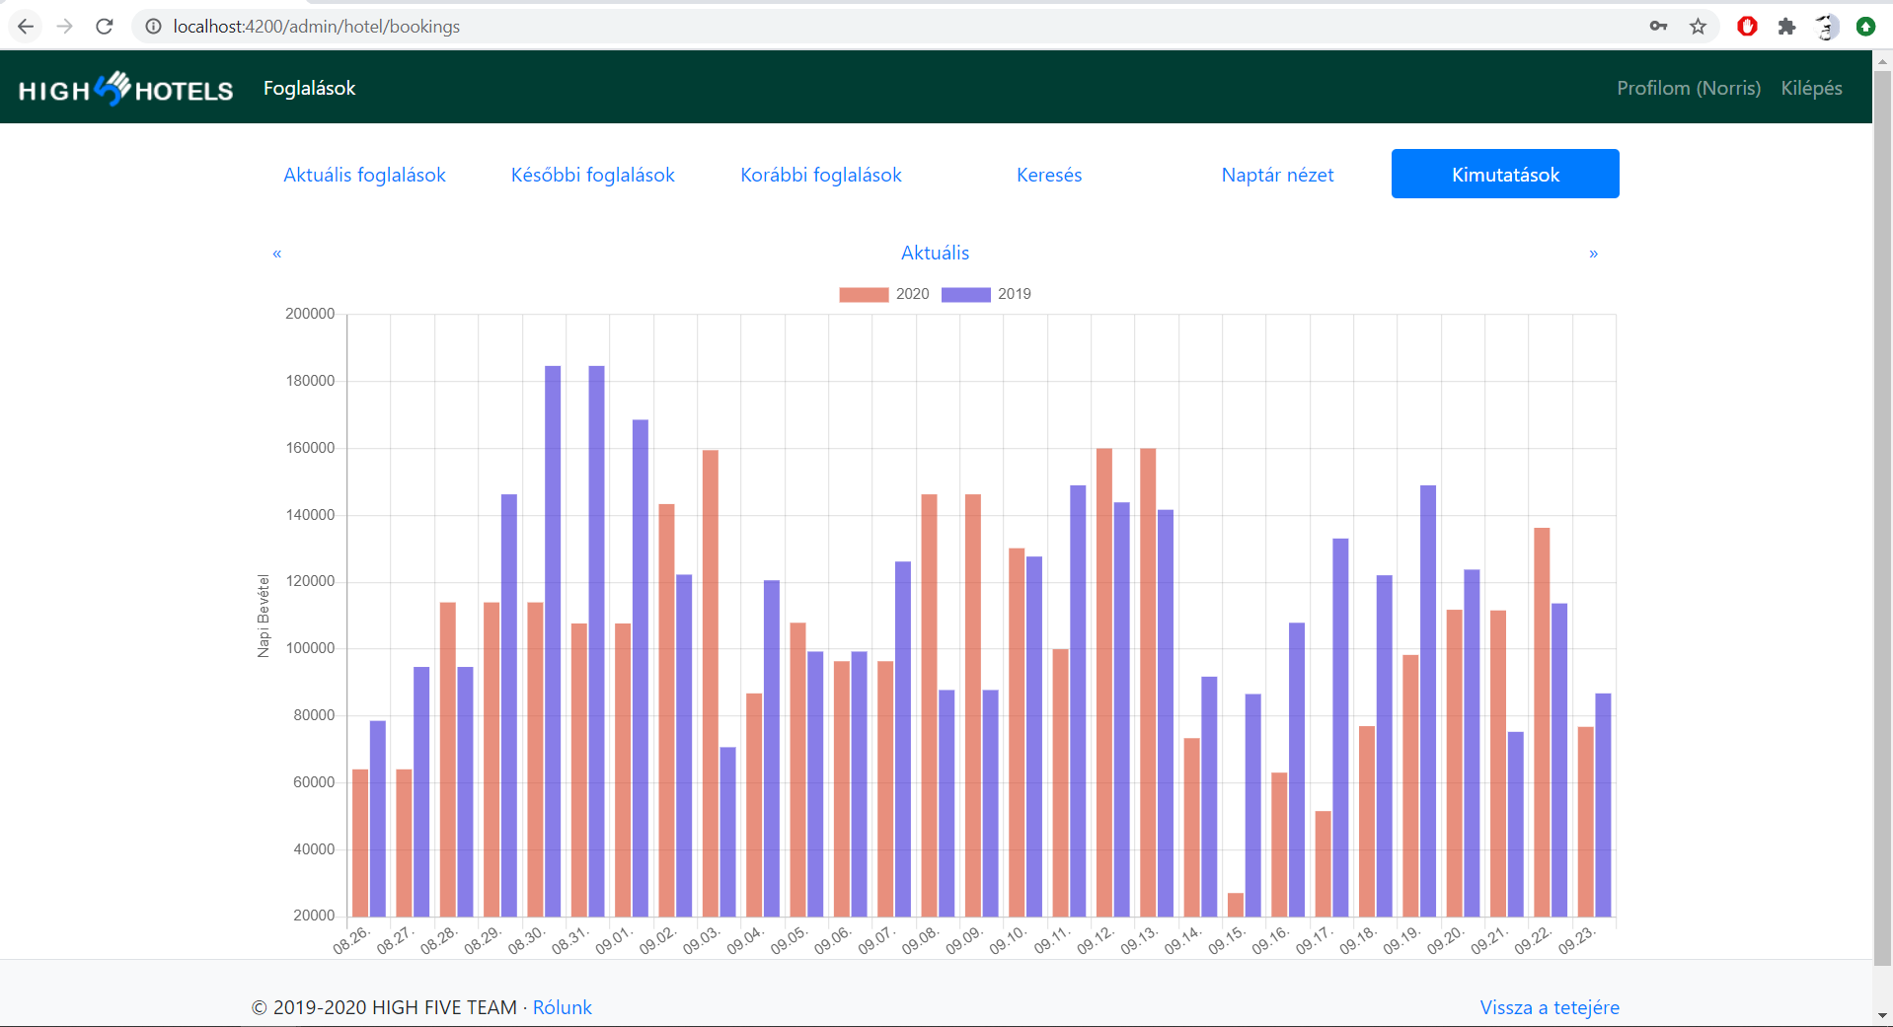The height and width of the screenshot is (1027, 1893).
Task: Open the Extensions puzzle piece icon
Action: click(1786, 27)
